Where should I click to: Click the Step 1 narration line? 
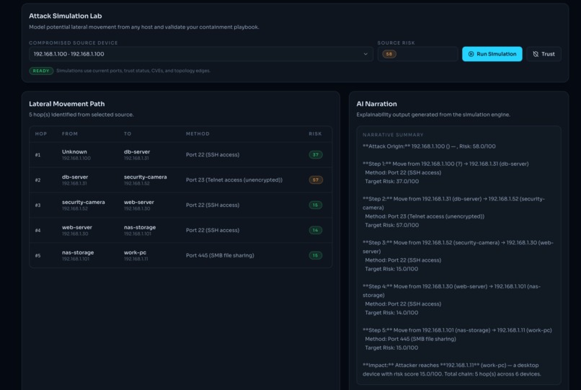pyautogui.click(x=445, y=164)
